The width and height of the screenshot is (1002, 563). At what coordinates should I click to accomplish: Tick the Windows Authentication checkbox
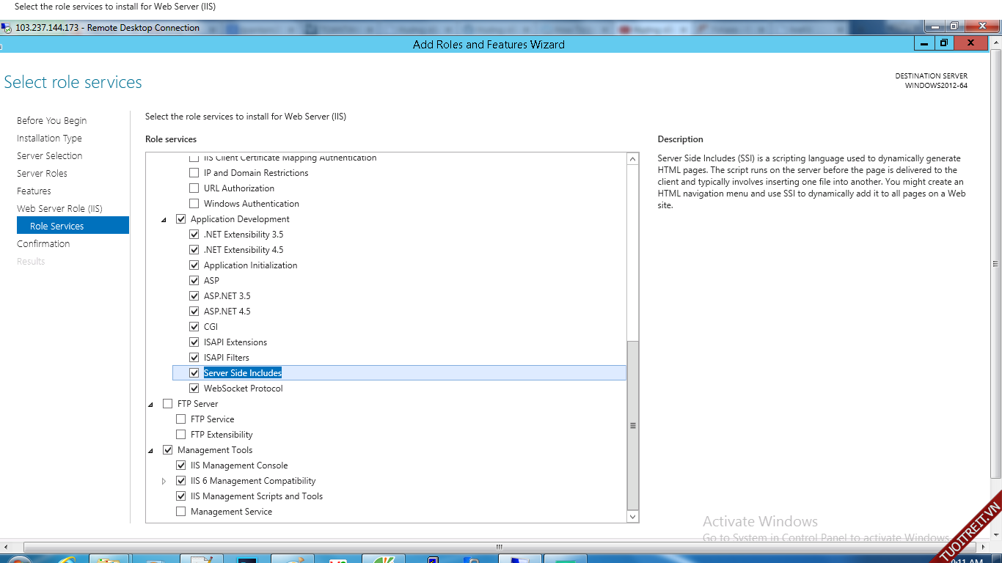click(x=194, y=204)
